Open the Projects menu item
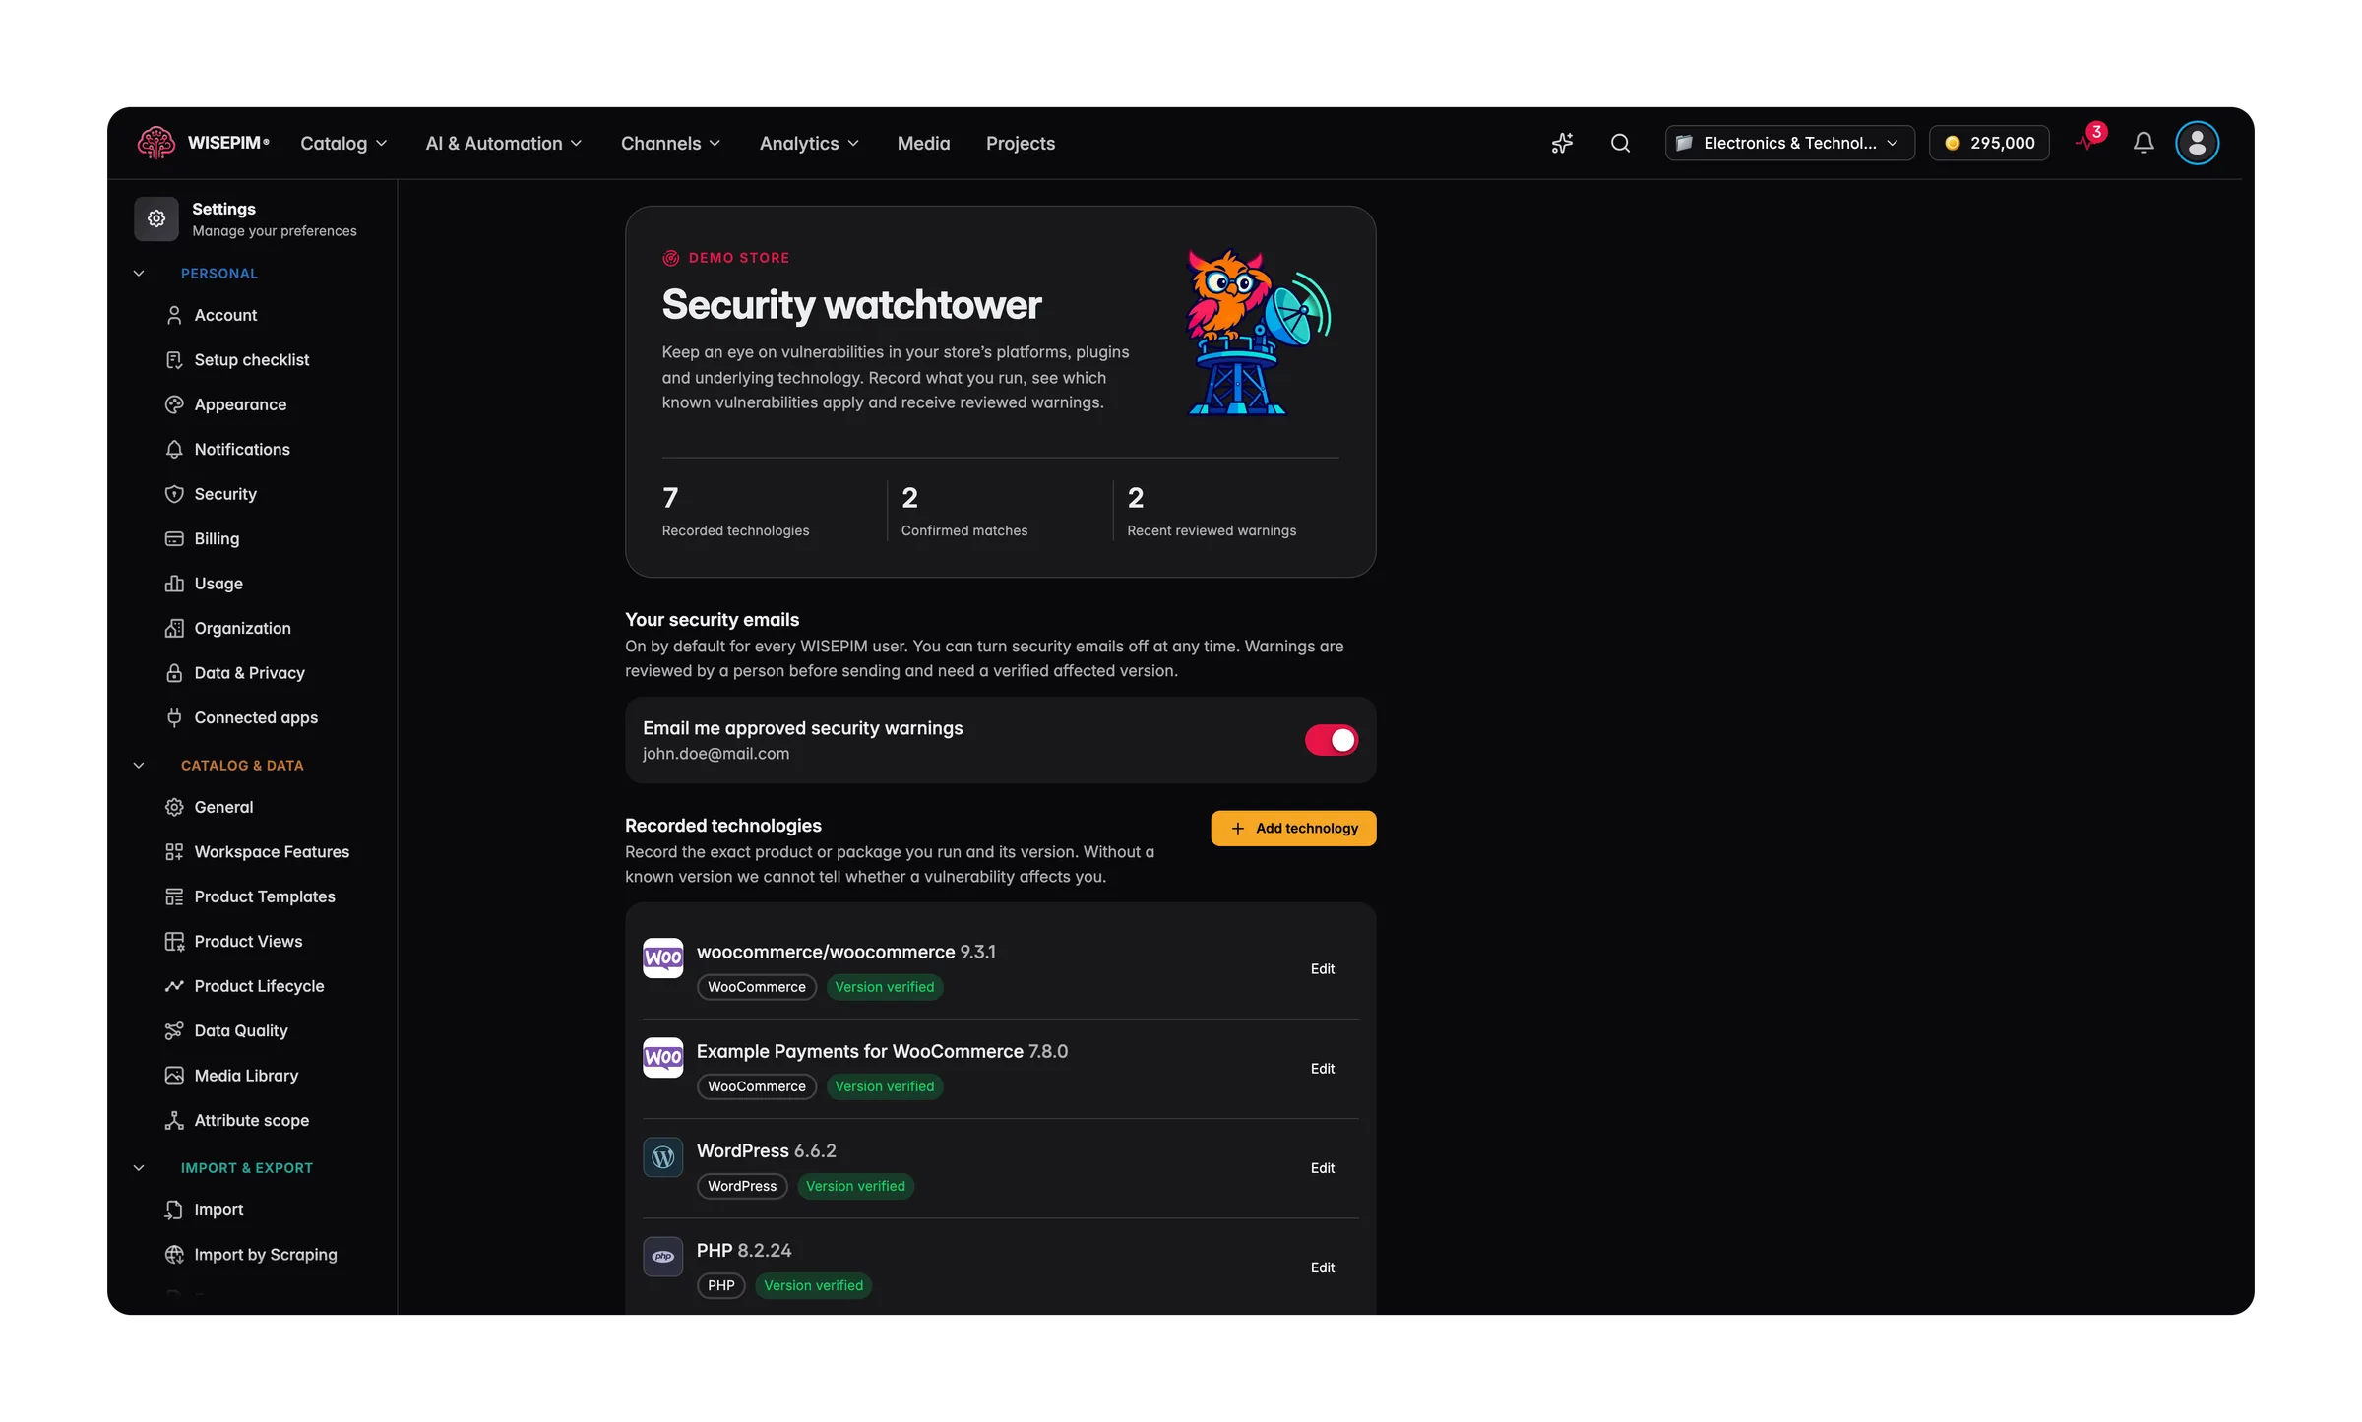Image resolution: width=2362 pixels, height=1422 pixels. [x=1021, y=144]
